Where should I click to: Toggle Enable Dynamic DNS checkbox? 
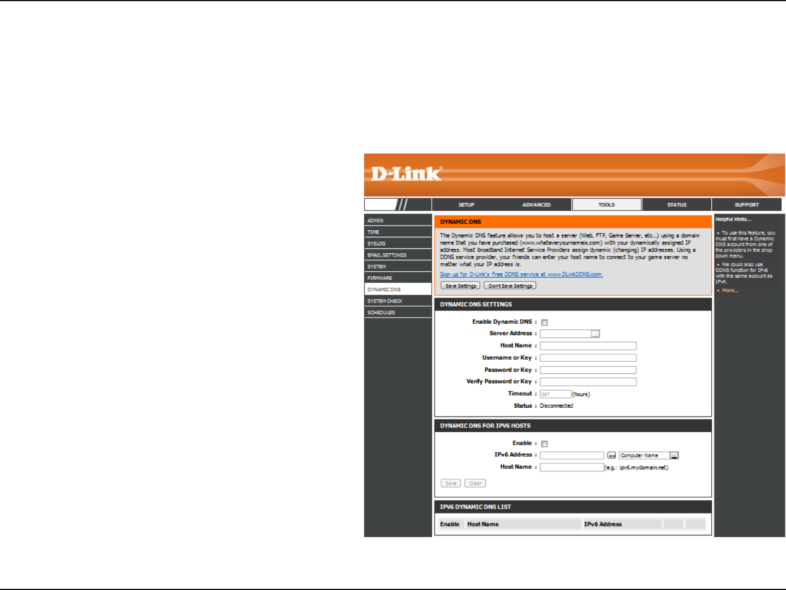click(544, 323)
